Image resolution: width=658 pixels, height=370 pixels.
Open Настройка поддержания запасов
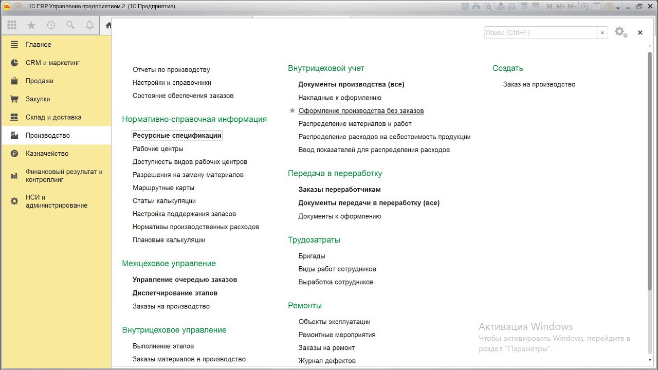tap(184, 214)
